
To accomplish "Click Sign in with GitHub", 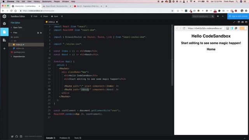I will click(x=238, y=16).
